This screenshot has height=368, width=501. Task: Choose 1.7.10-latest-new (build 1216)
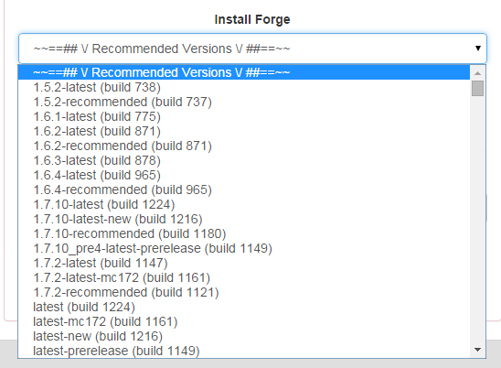244,219
